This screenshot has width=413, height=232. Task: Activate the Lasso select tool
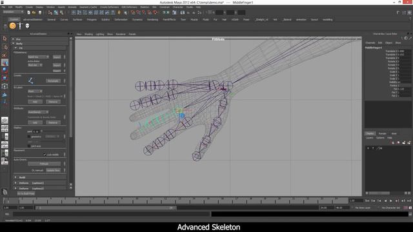click(5, 47)
